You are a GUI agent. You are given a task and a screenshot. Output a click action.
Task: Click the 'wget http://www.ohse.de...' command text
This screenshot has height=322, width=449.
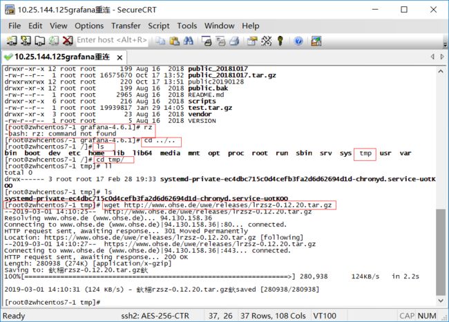pyautogui.click(x=218, y=205)
